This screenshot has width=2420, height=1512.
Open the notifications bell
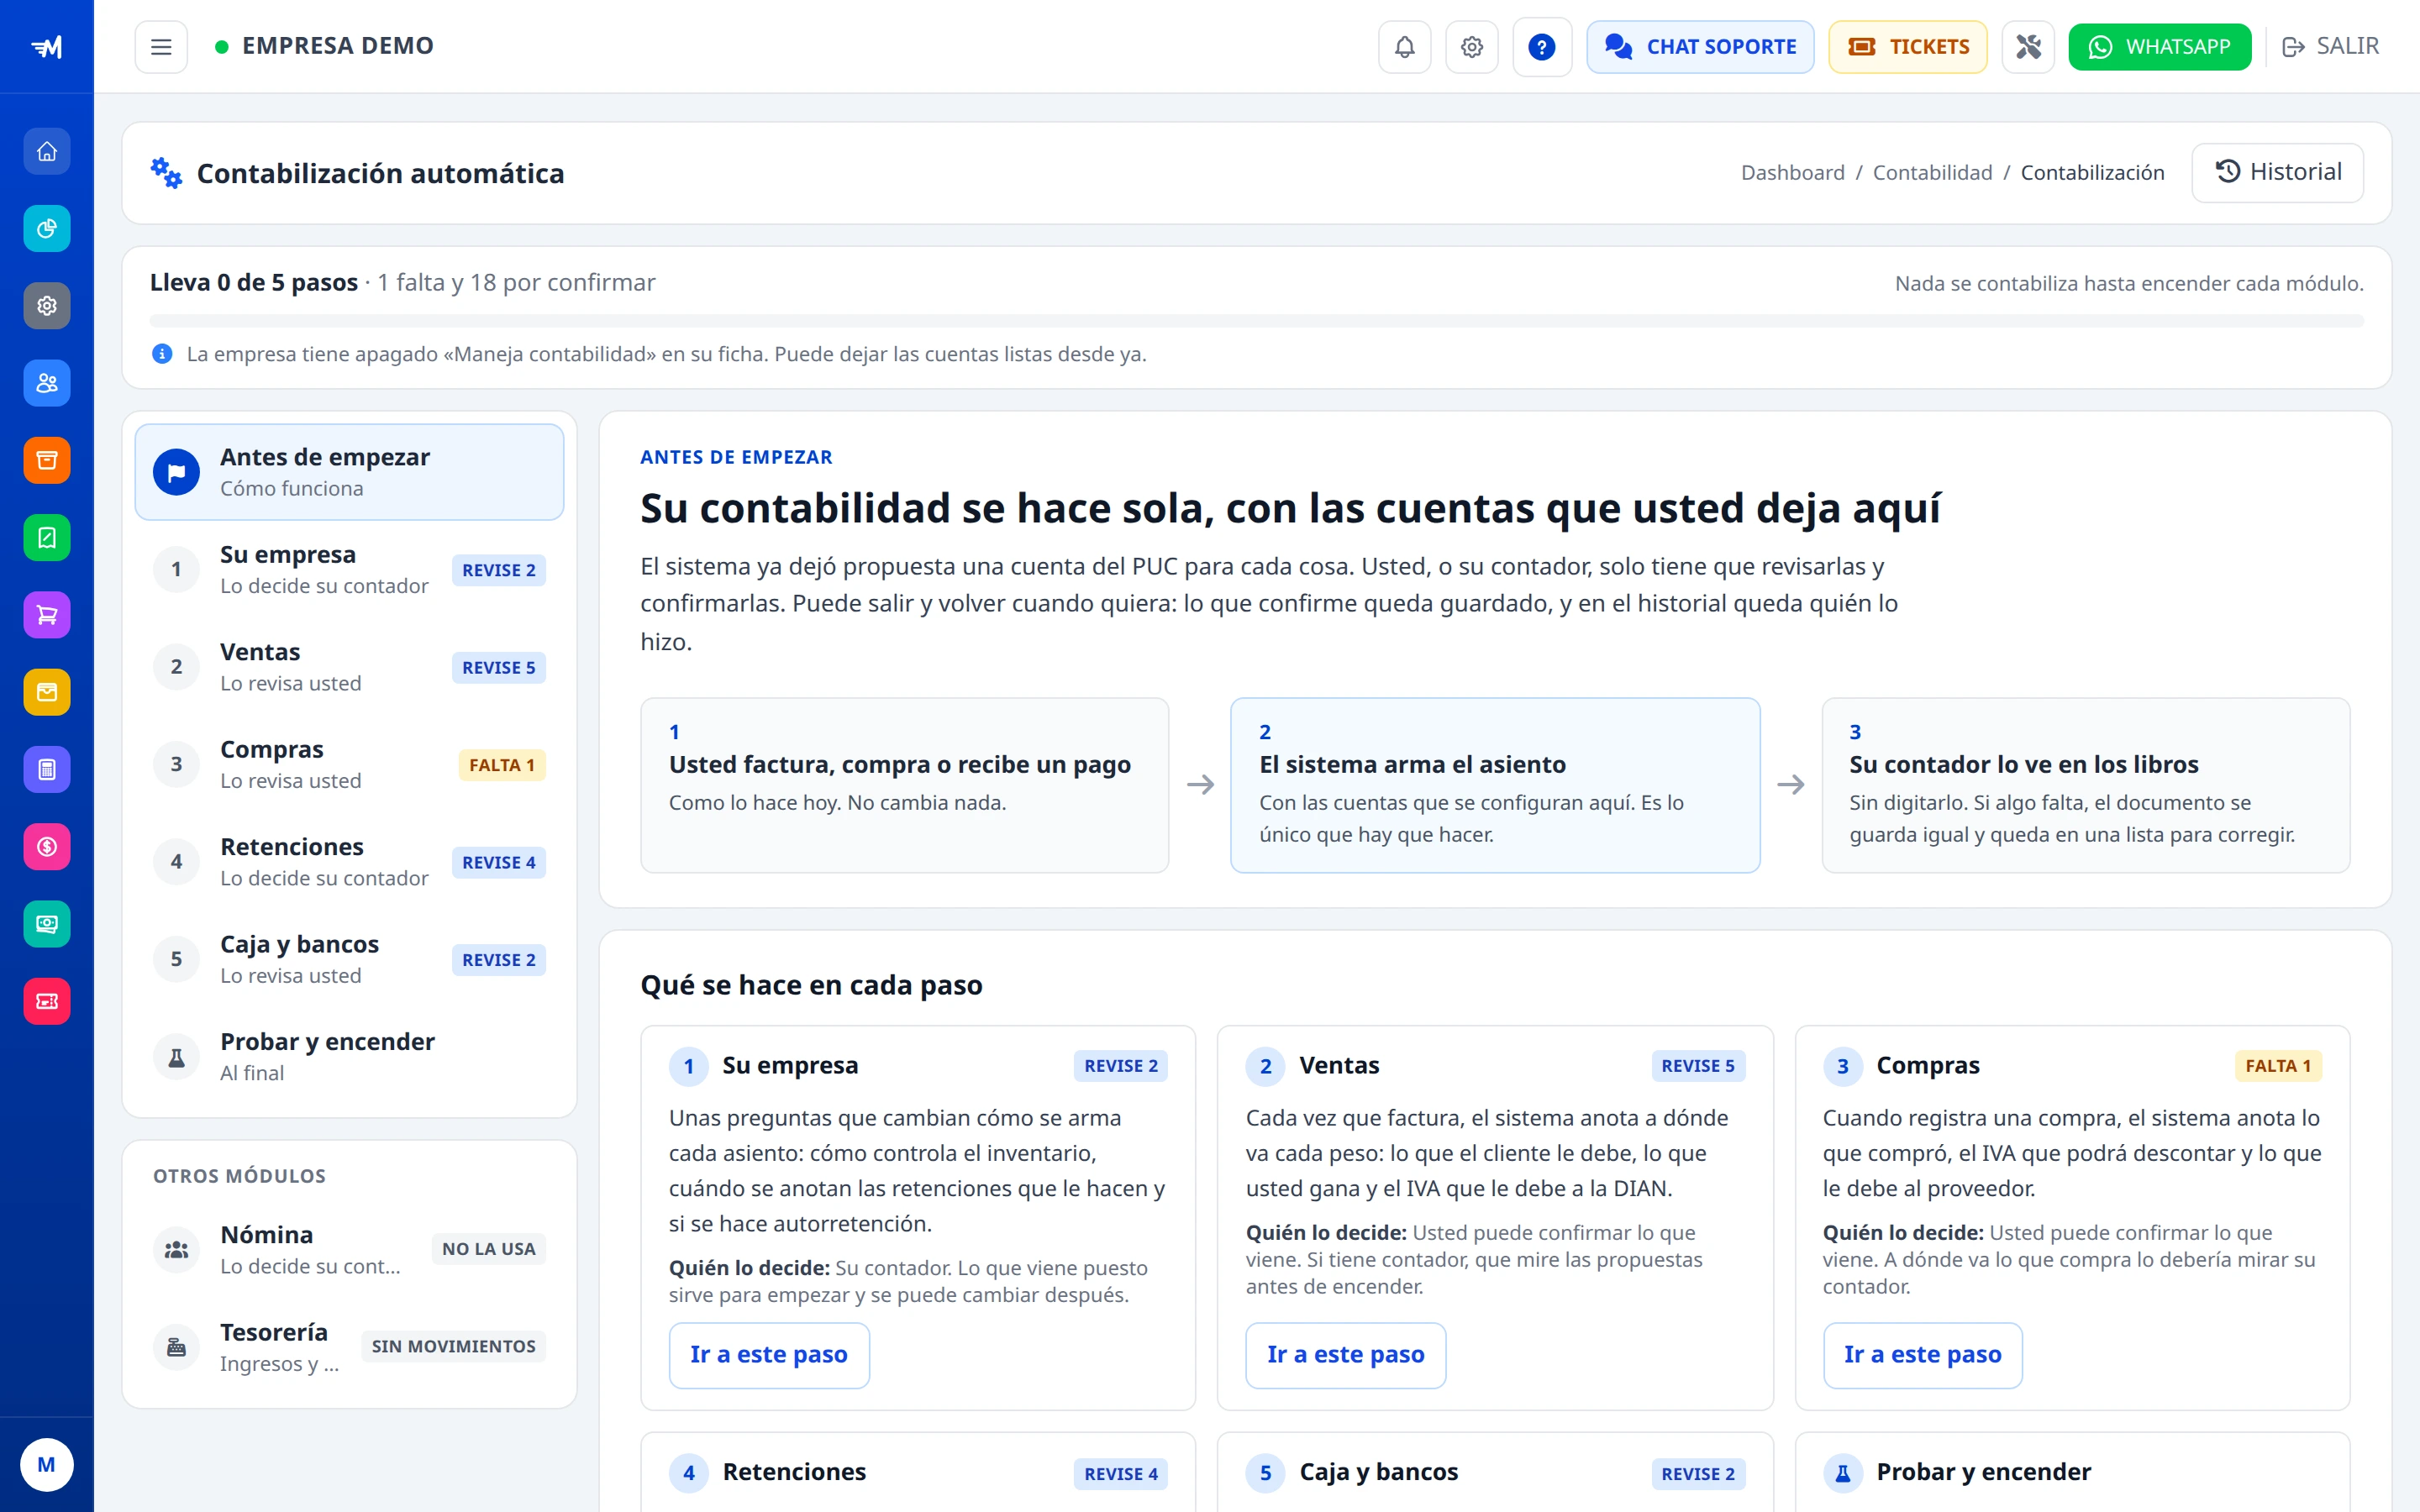(1404, 47)
